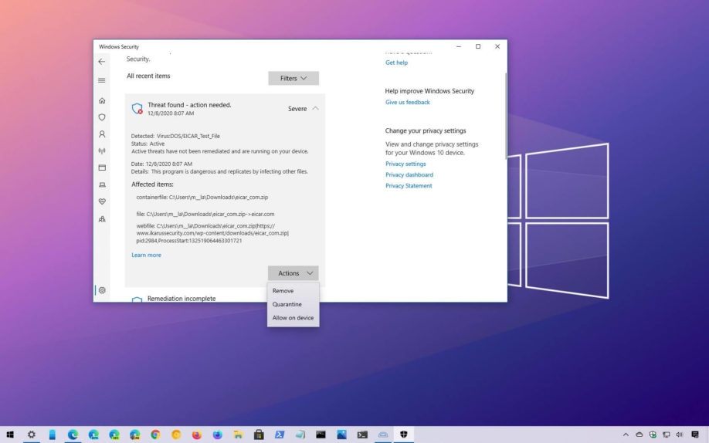Click the window's vertical scrollbar
Screen dimensions: 709x443
click(x=506, y=117)
